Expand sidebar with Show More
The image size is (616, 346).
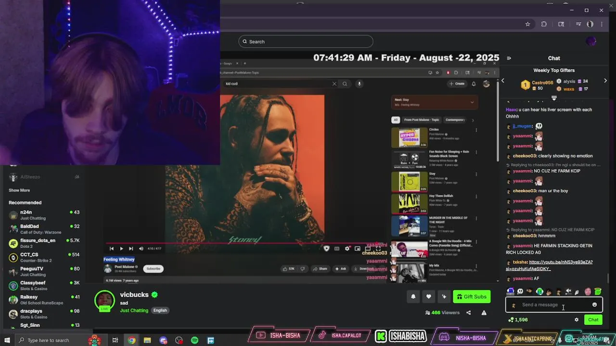tap(19, 190)
